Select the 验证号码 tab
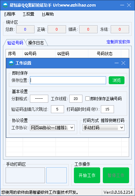This screenshot has width=135, height=196. (15, 43)
